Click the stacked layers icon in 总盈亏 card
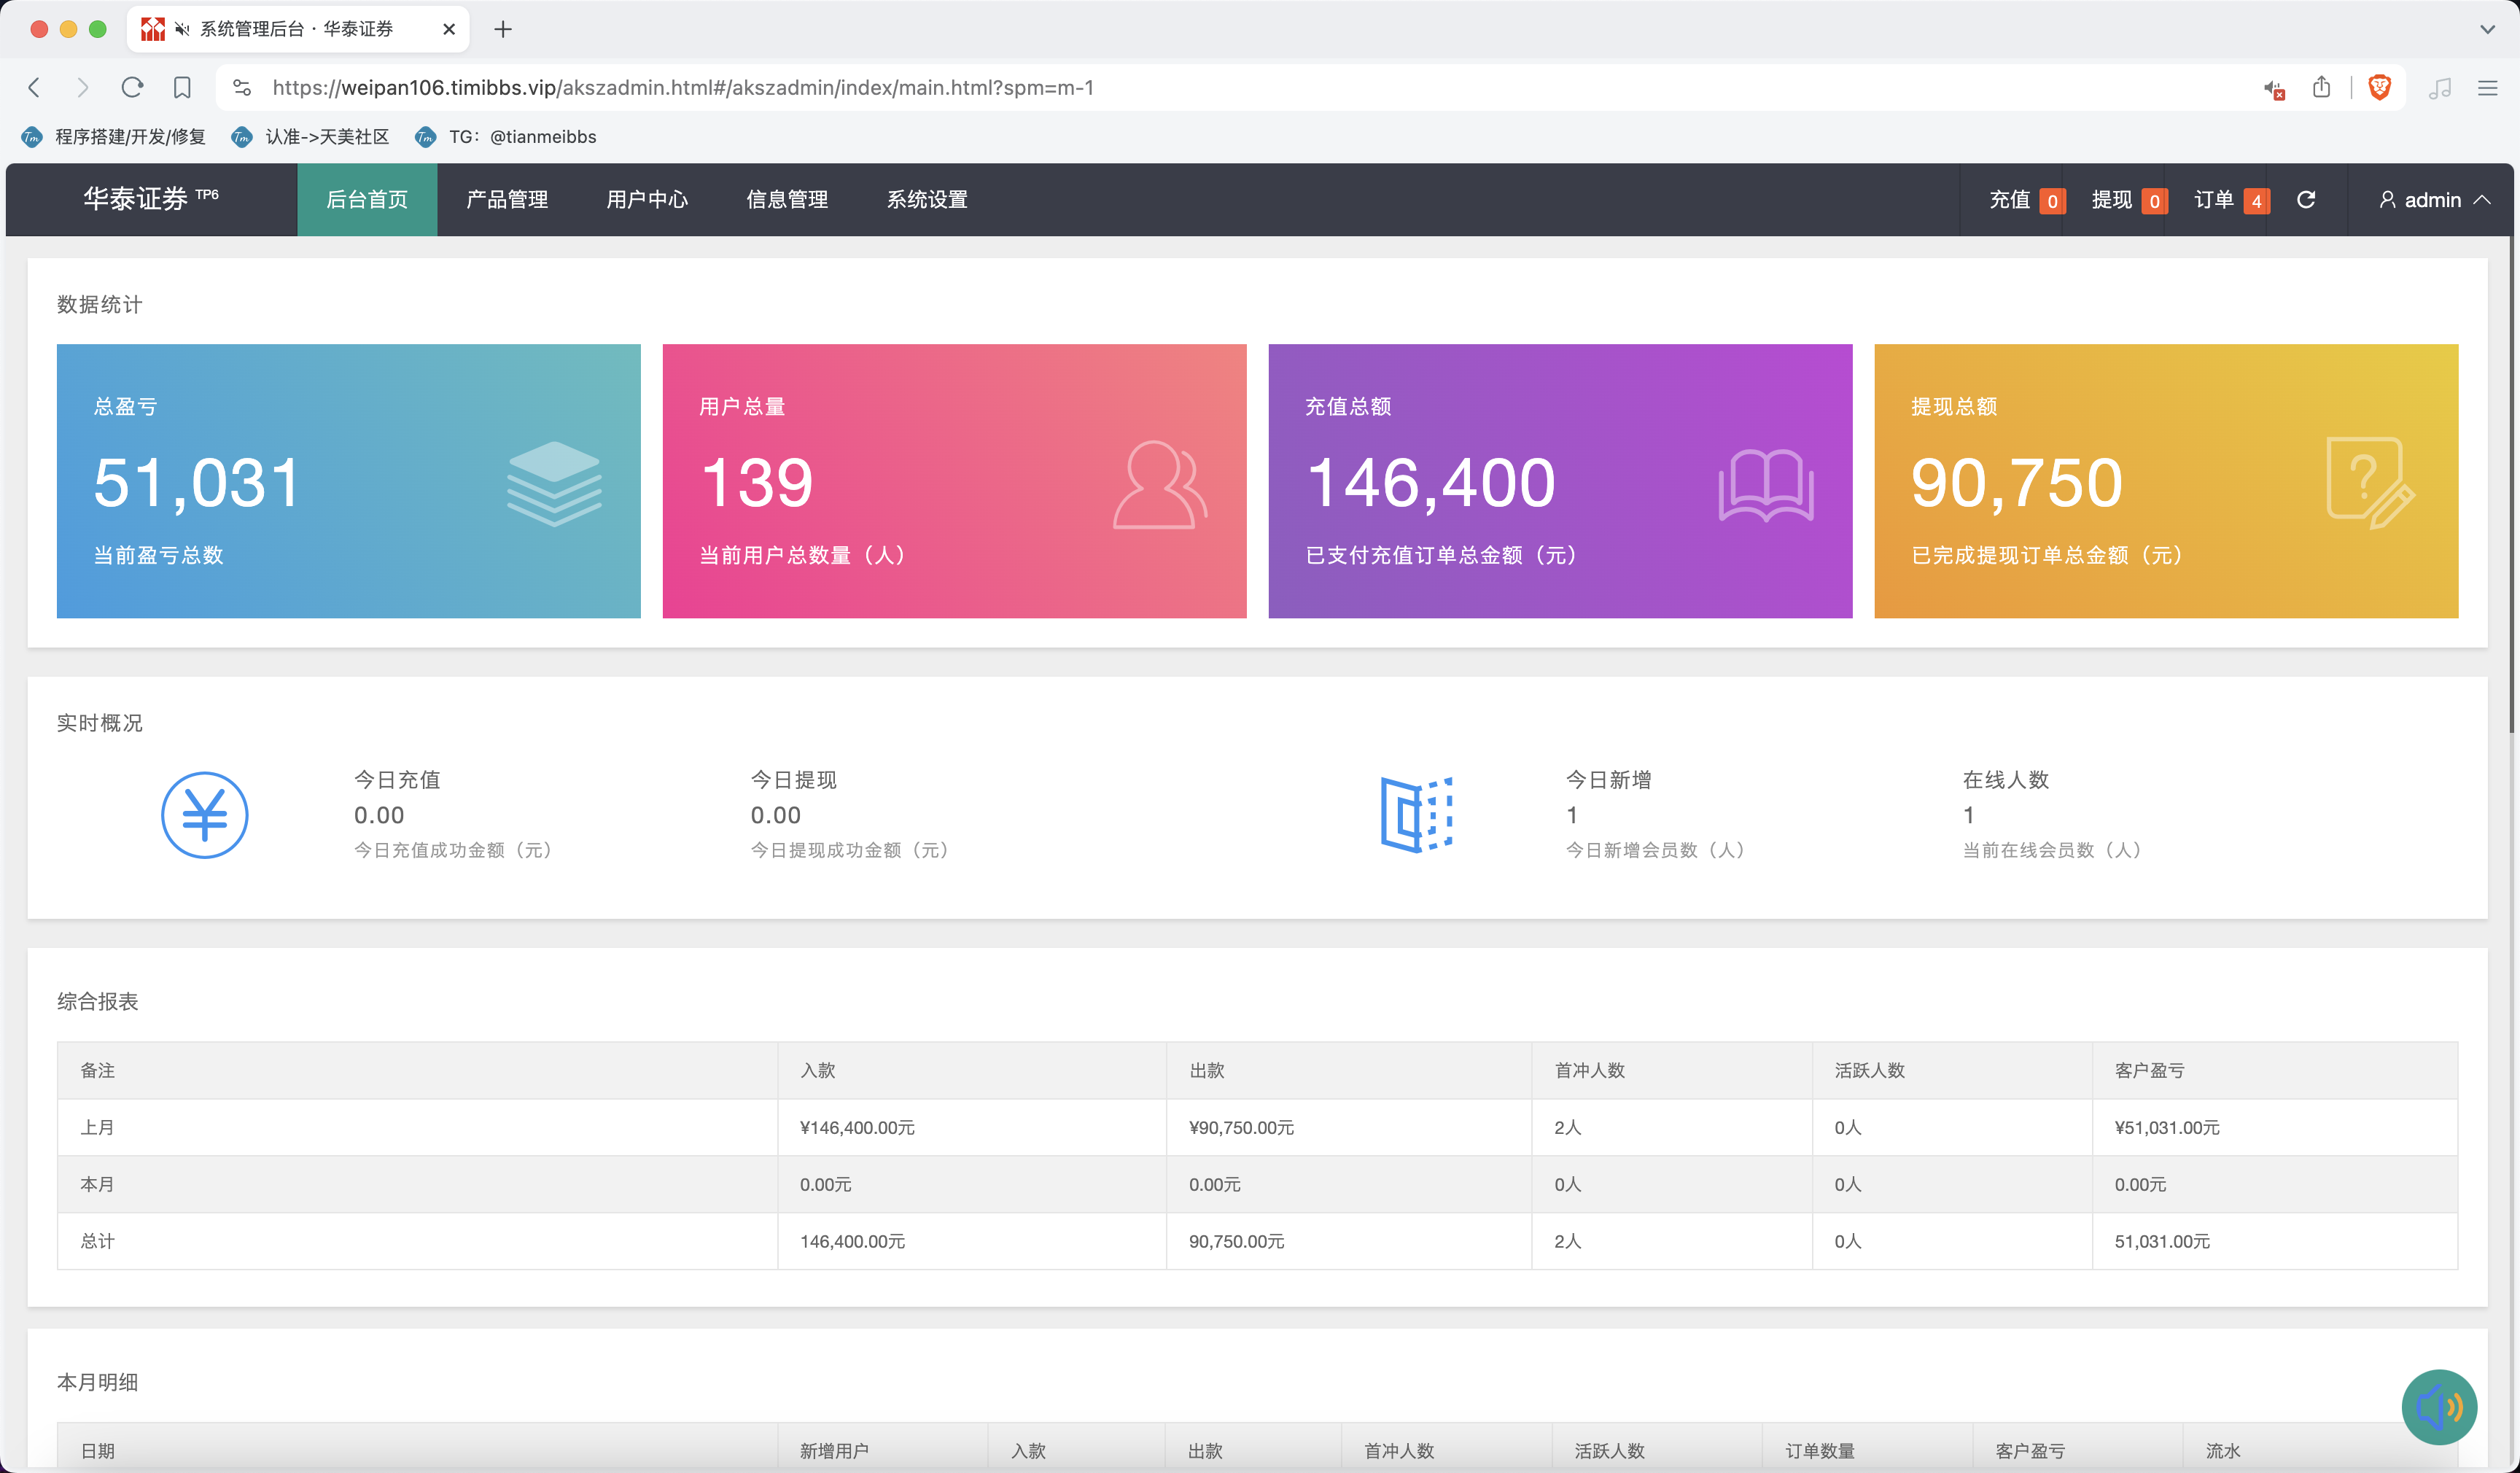The width and height of the screenshot is (2520, 1473). pos(554,483)
